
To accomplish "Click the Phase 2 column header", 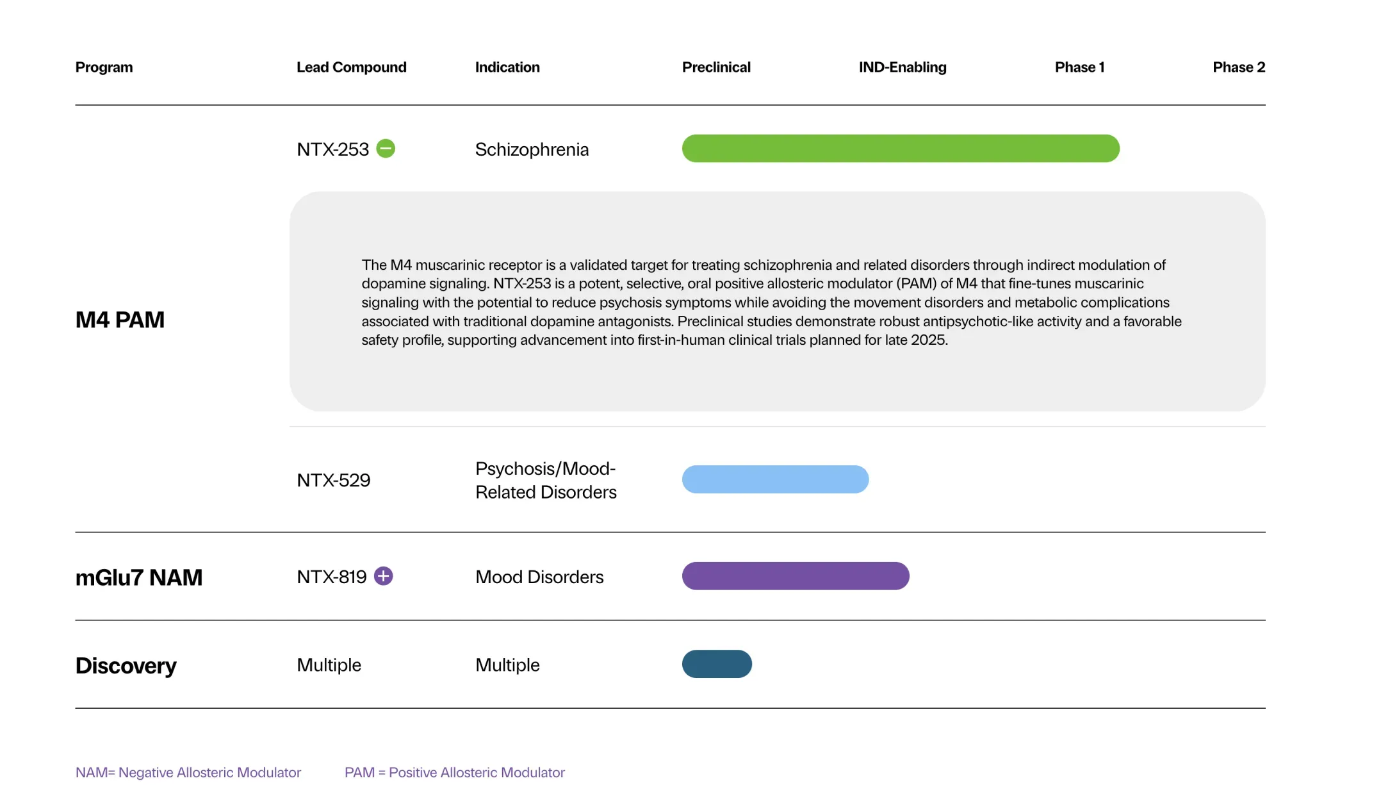I will (x=1238, y=67).
